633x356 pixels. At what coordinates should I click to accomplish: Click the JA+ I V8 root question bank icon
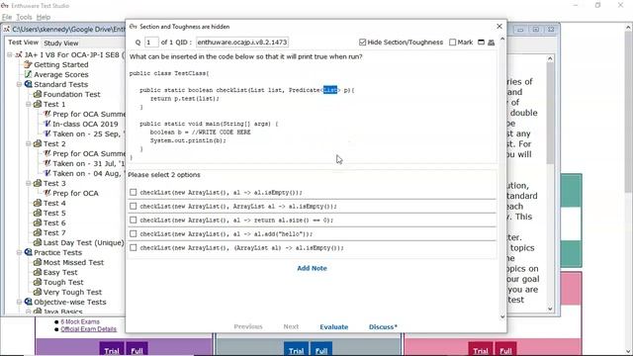point(19,54)
